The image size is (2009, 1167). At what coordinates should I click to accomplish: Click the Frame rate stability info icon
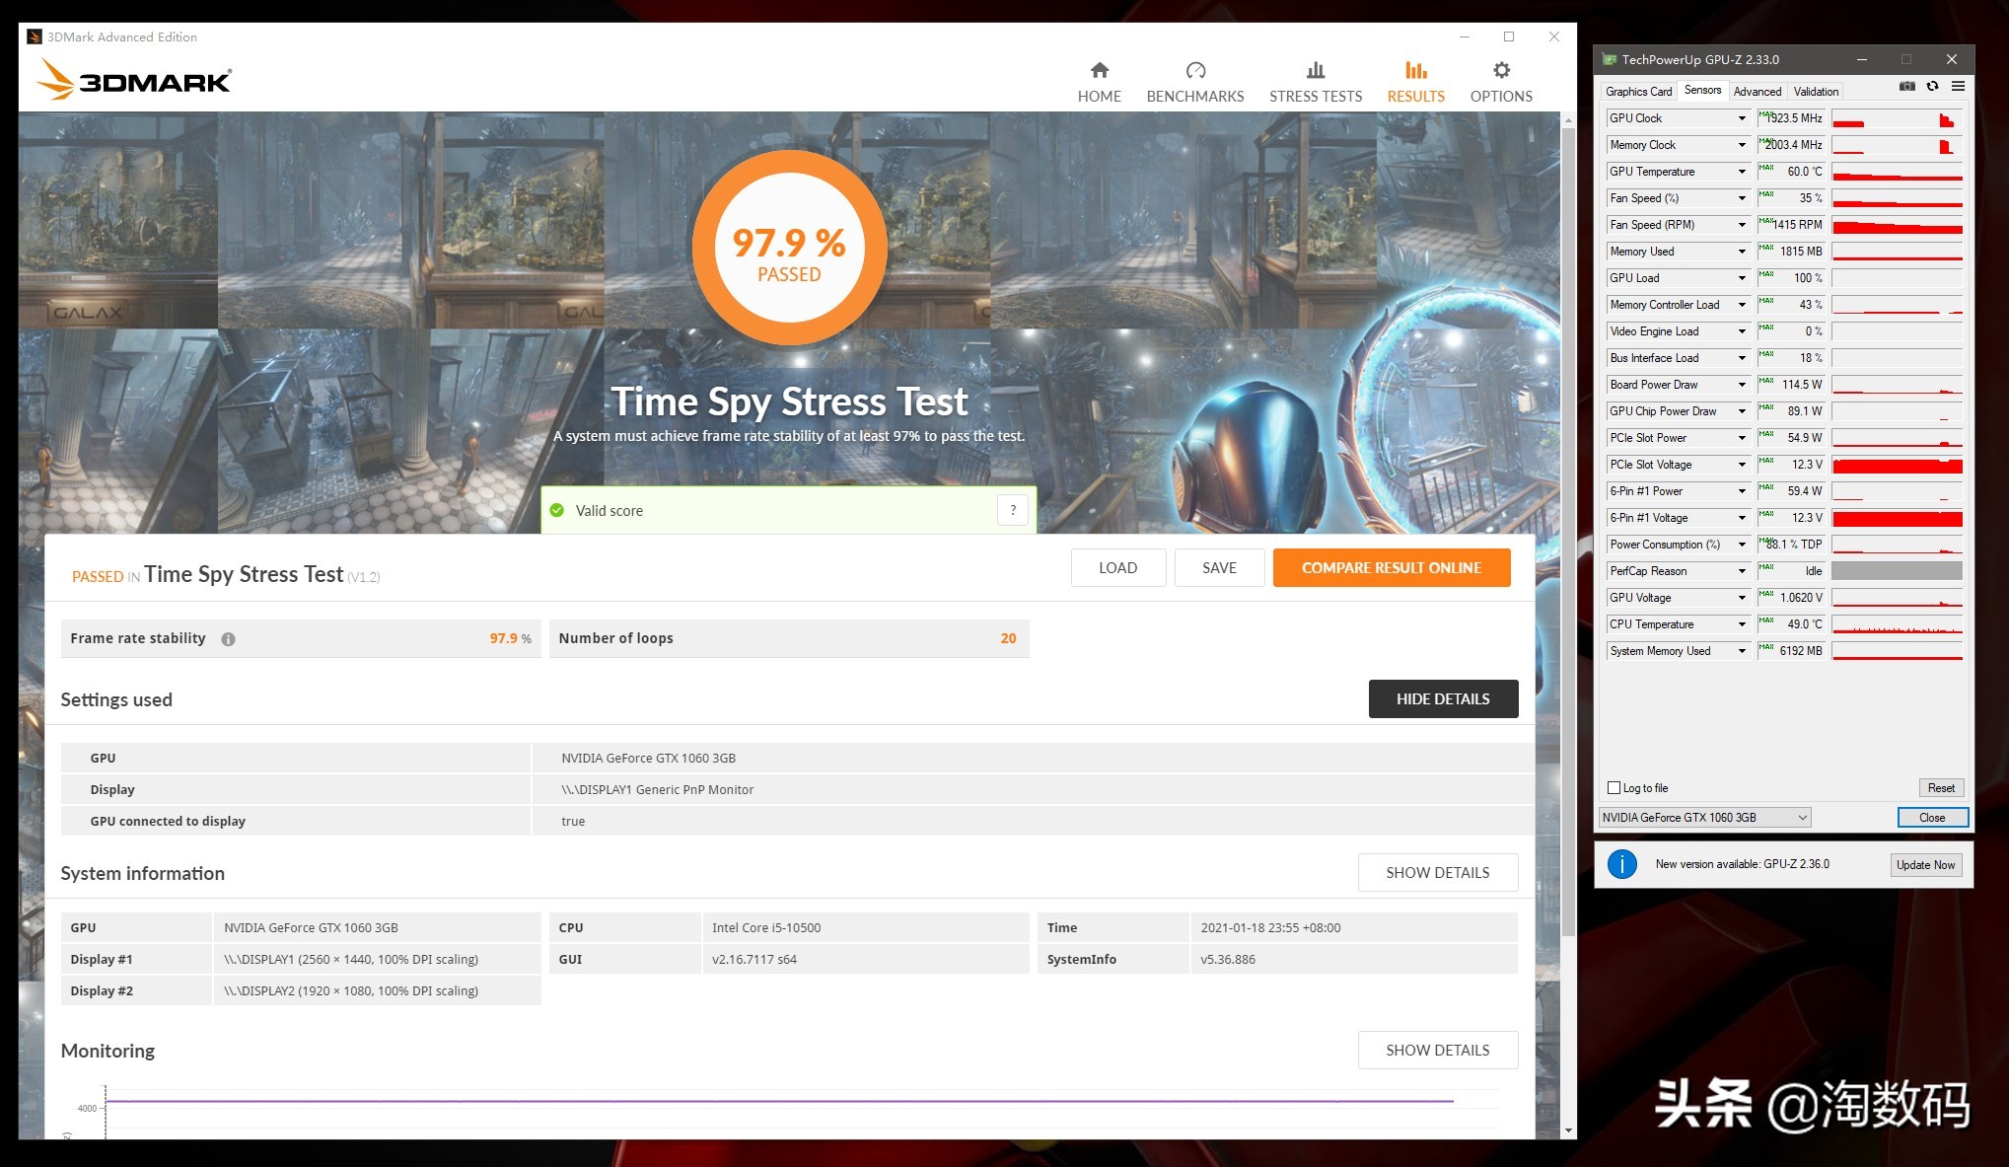point(228,638)
